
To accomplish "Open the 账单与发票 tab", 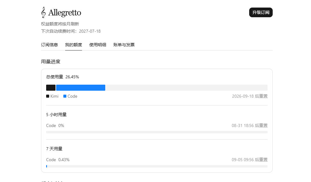I will coord(124,45).
